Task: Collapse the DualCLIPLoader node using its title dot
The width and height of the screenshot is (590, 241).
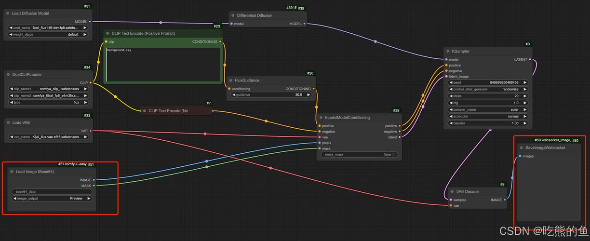Action: (x=8, y=75)
